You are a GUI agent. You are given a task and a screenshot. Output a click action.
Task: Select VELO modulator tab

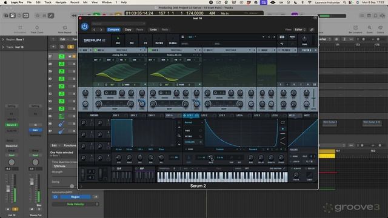(292, 116)
